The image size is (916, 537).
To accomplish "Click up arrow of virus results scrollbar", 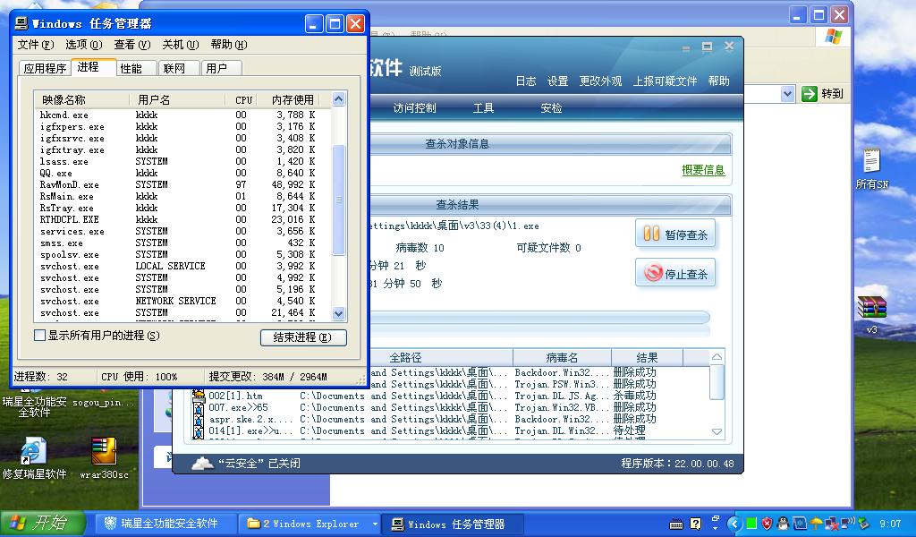I will [717, 356].
